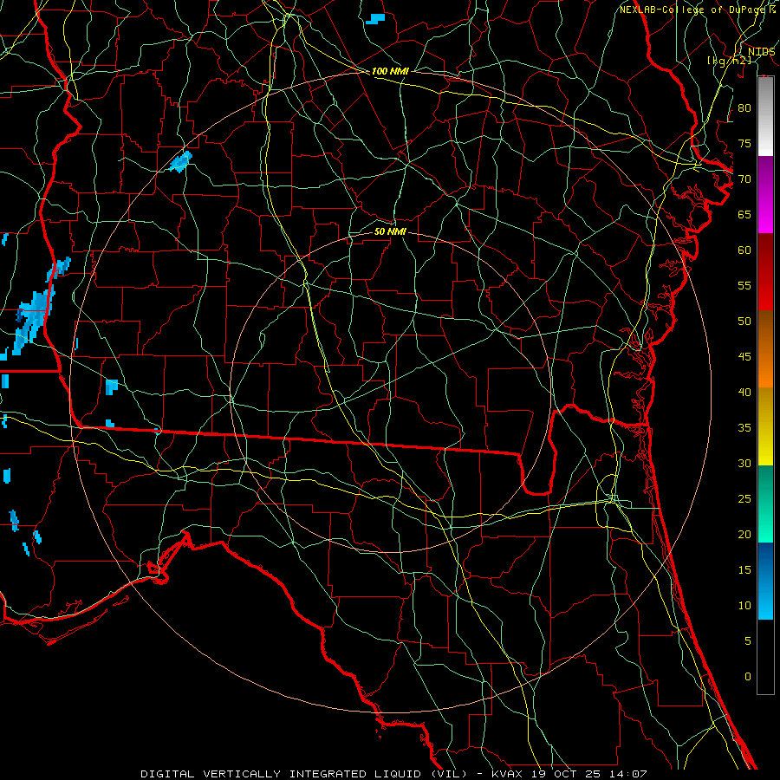Click the 60 value on the color scale

[744, 250]
